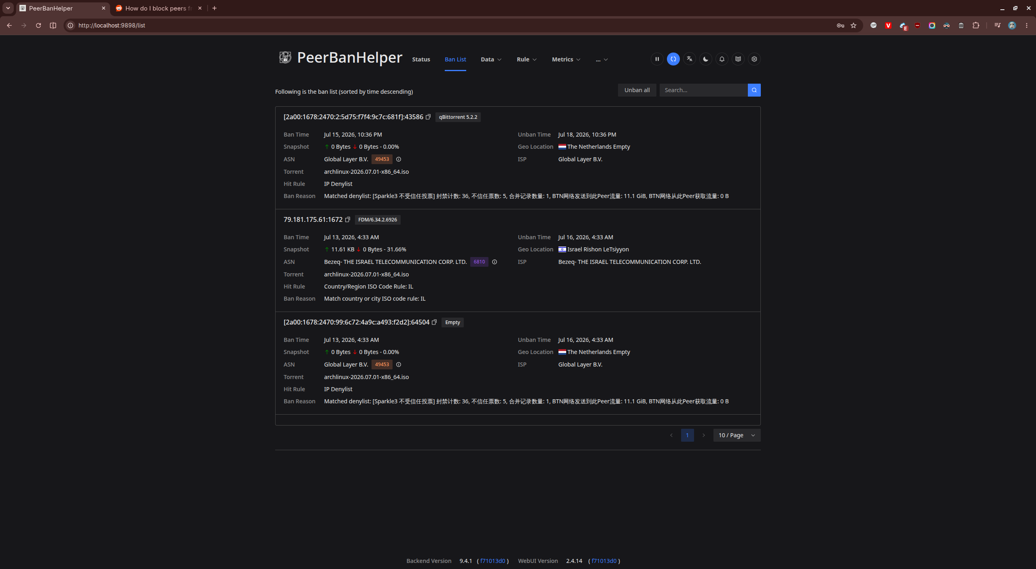This screenshot has width=1036, height=569.
Task: Open the browser profile avatar
Action: [x=1012, y=25]
